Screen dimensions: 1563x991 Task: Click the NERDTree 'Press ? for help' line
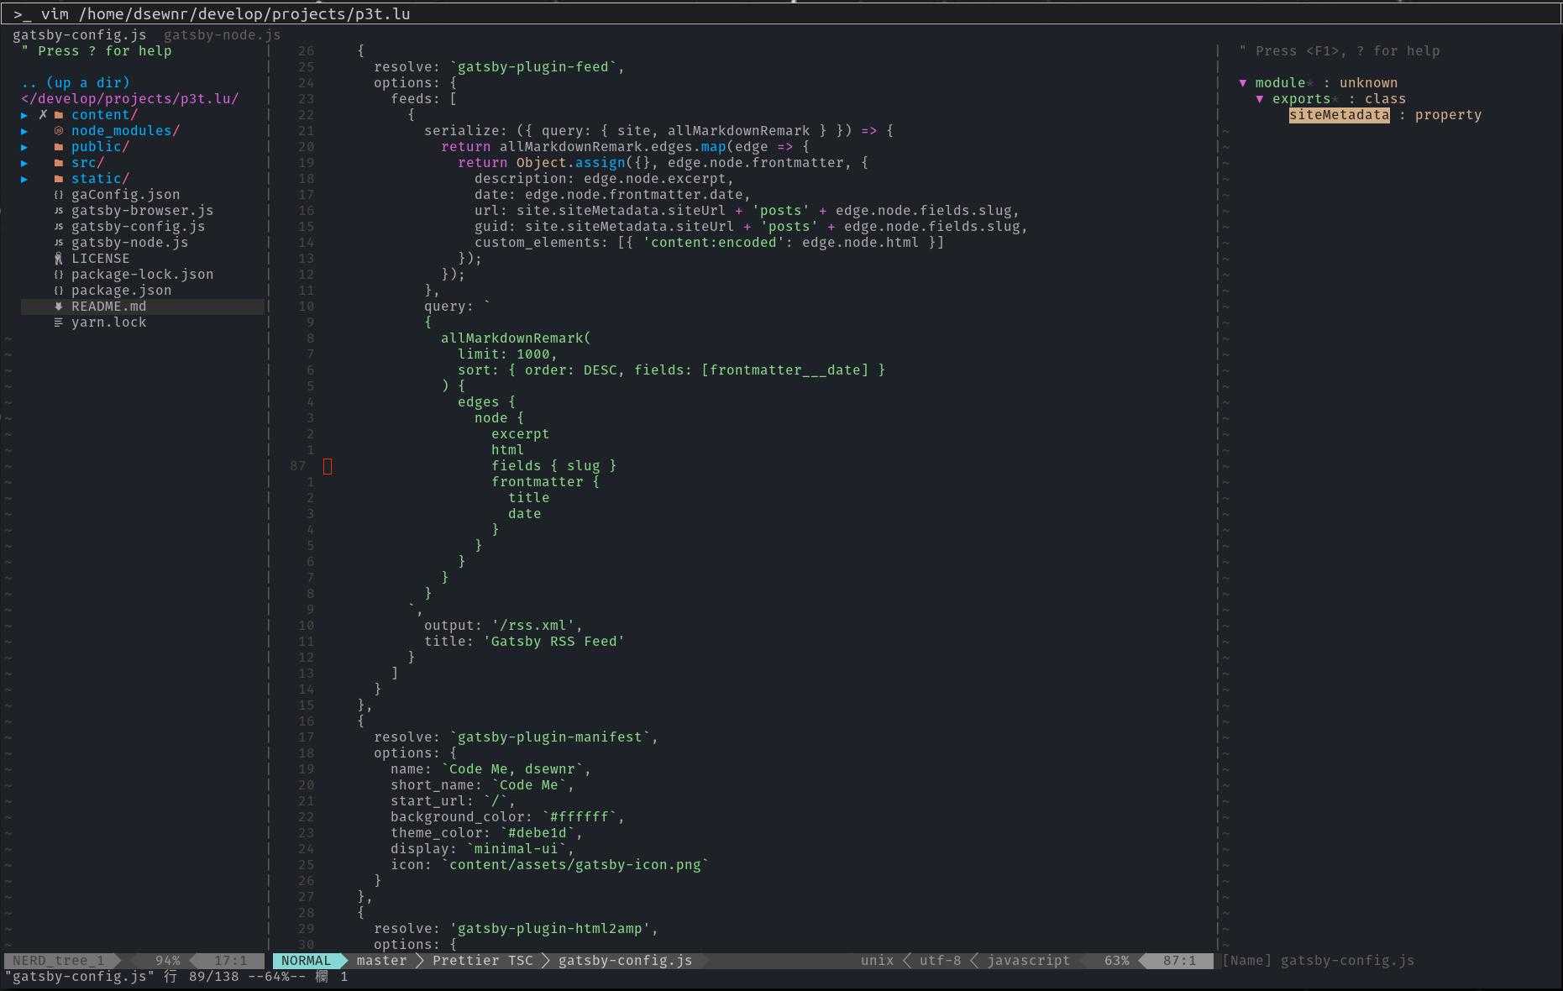96,51
